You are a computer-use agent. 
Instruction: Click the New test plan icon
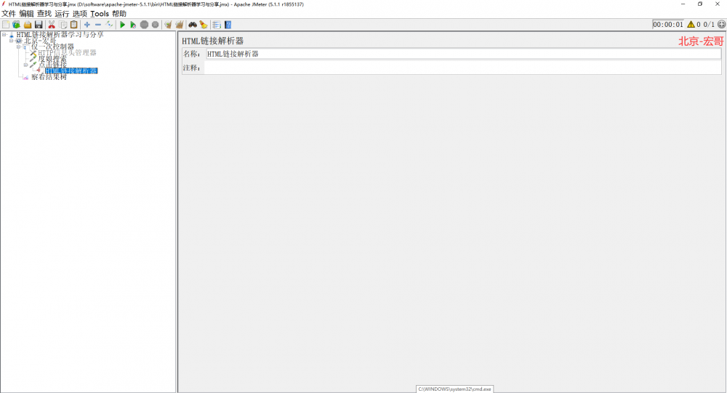pyautogui.click(x=6, y=25)
